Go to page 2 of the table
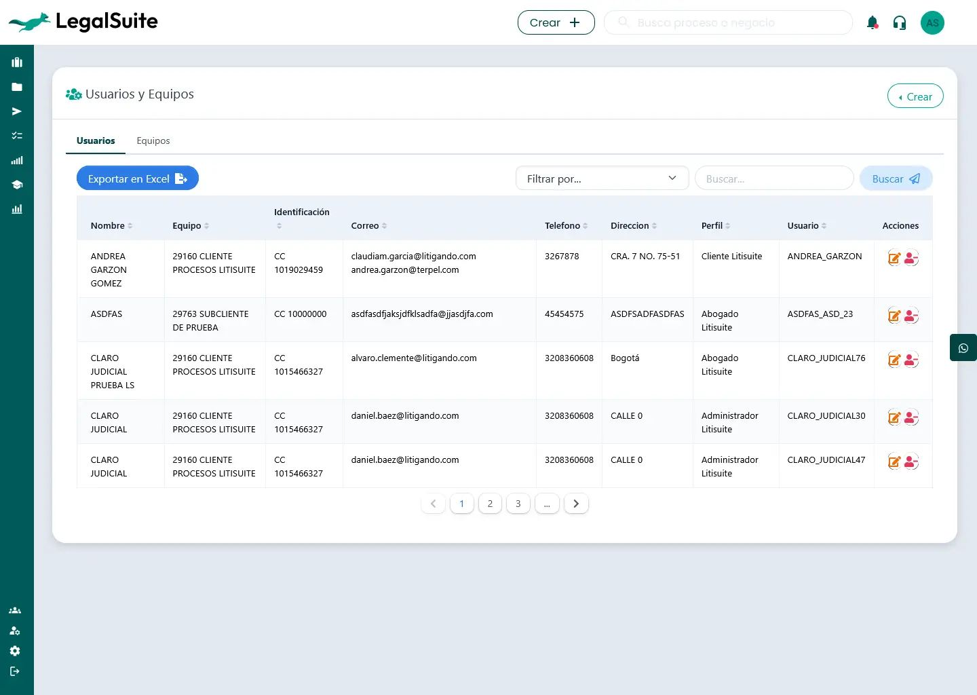This screenshot has width=977, height=695. [490, 504]
